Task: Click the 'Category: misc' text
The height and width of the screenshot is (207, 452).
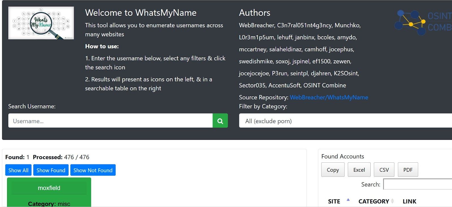Action: 49,204
